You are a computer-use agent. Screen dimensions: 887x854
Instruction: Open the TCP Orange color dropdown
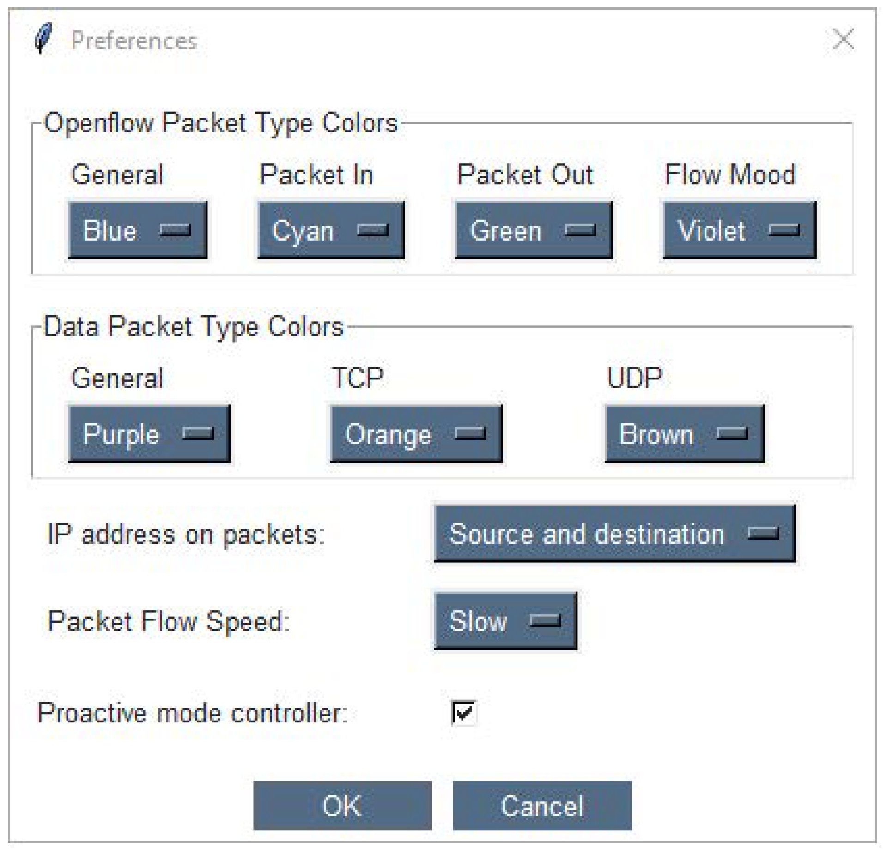tap(416, 434)
